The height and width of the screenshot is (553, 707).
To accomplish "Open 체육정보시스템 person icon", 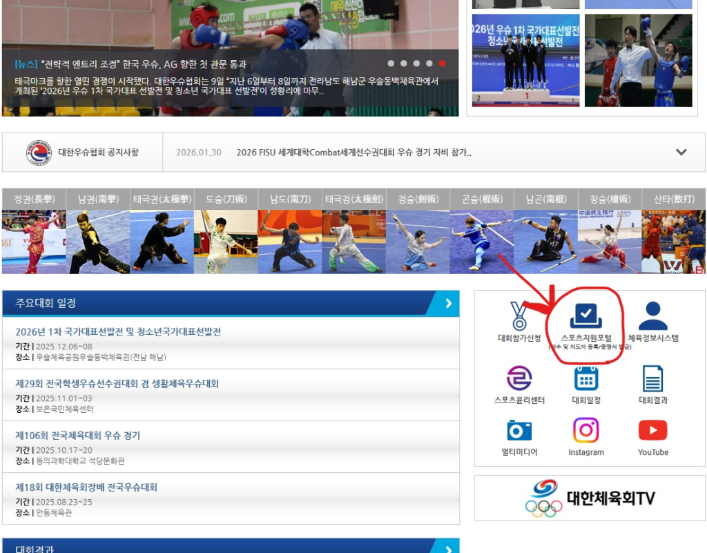I will tap(652, 316).
